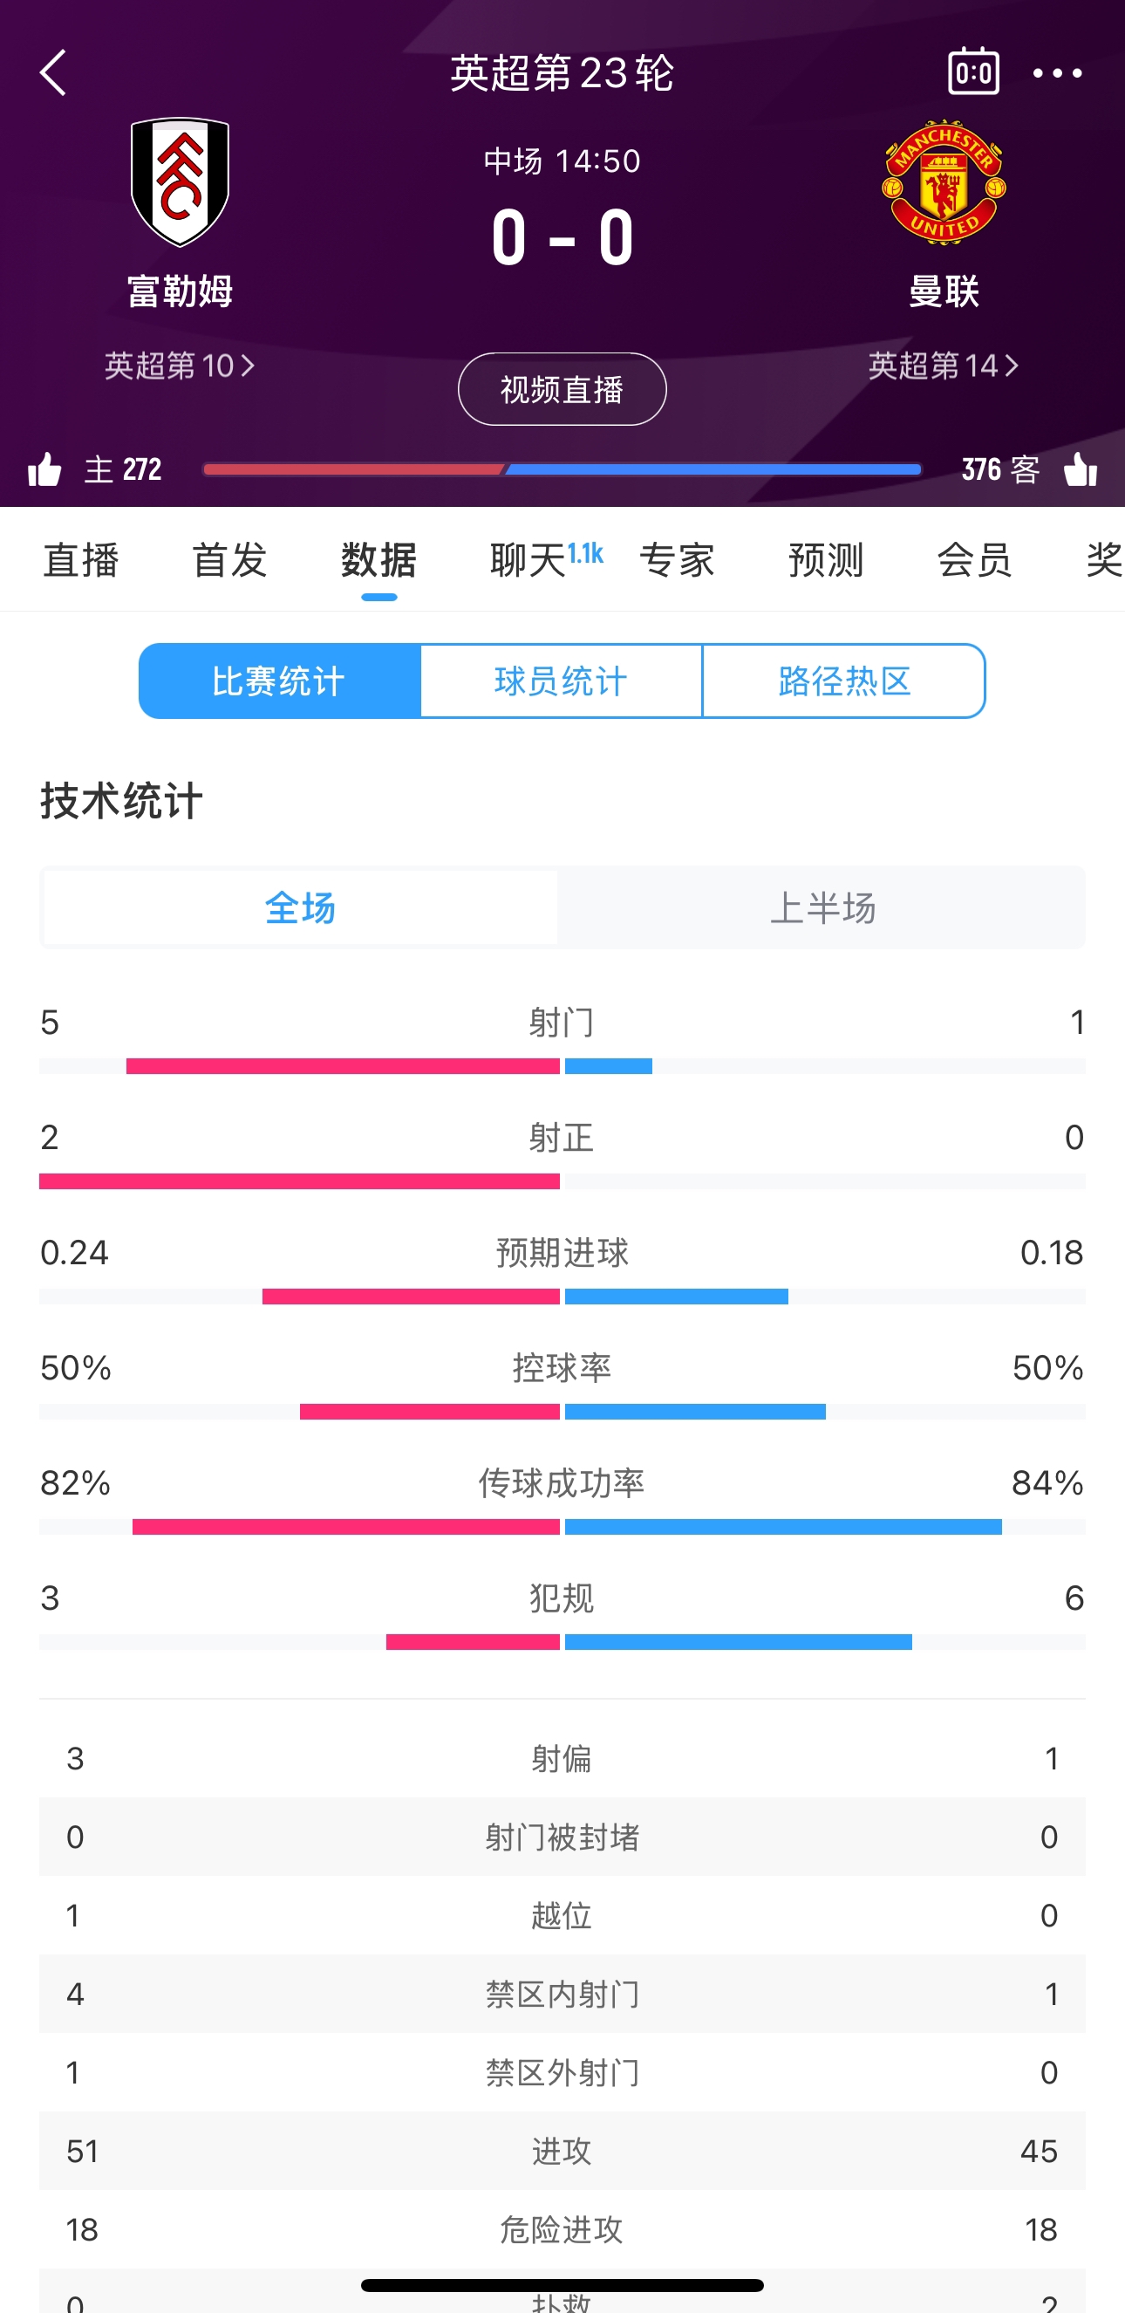Tap the home-away support vote bar
Viewport: 1125px width, 2313px height.
click(x=562, y=469)
